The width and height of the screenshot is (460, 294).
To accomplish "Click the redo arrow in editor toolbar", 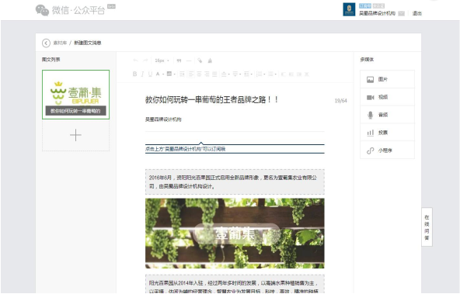I will [x=145, y=61].
